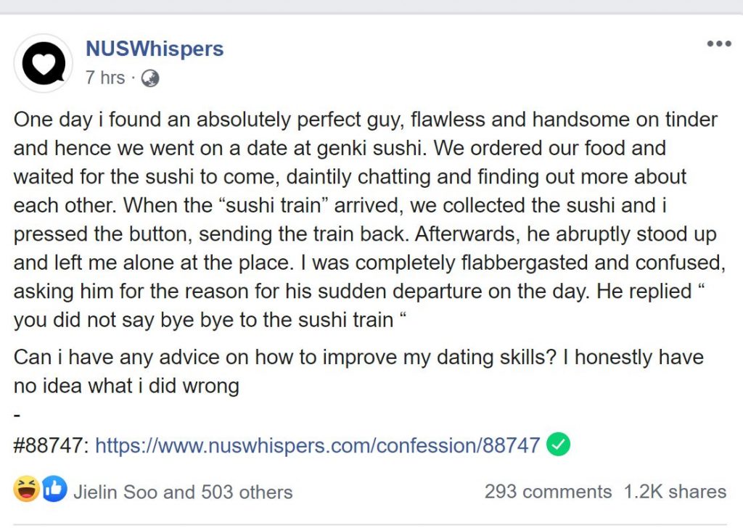Image resolution: width=743 pixels, height=528 pixels.
Task: Show people who reacted: Jielin Soo and 503 others
Action: (183, 492)
